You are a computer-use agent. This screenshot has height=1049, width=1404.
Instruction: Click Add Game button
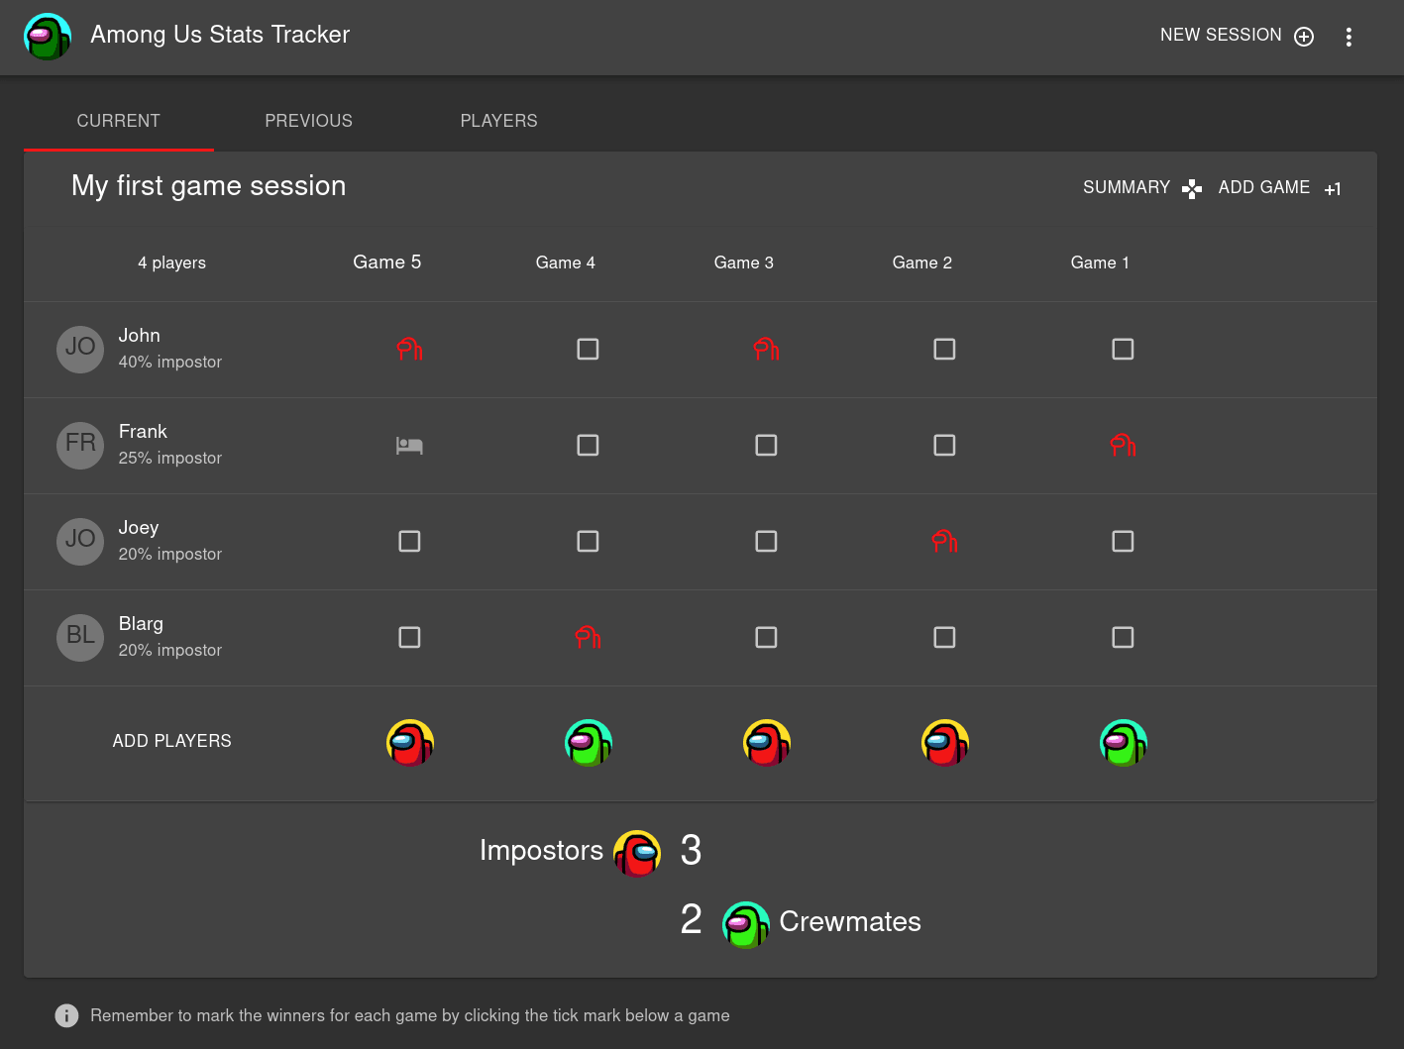point(1279,188)
